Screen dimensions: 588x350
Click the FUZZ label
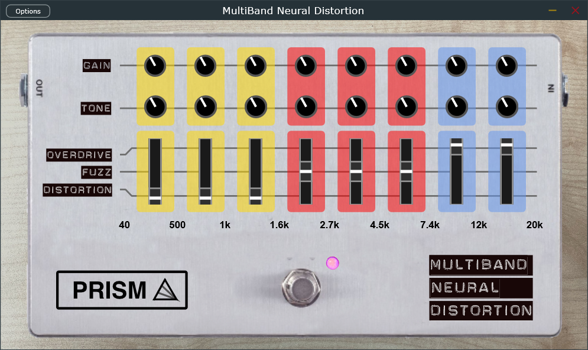tap(96, 173)
